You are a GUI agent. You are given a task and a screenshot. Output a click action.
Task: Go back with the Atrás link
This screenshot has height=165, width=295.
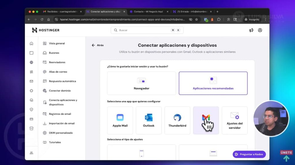tap(98, 45)
